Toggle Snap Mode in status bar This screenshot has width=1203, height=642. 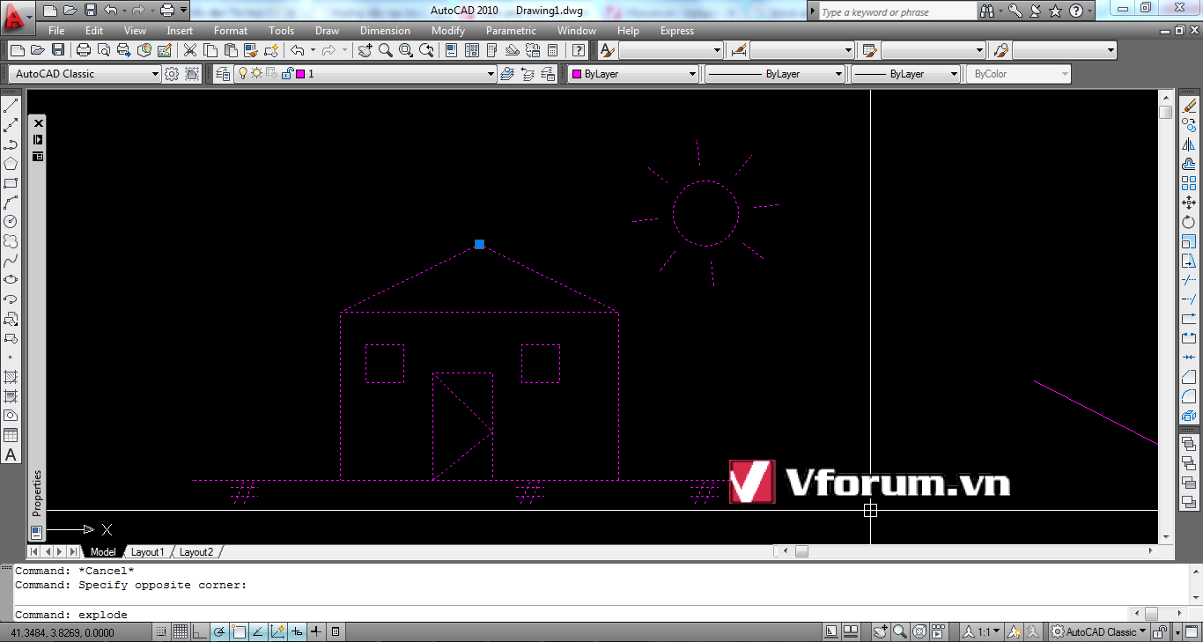tap(161, 631)
